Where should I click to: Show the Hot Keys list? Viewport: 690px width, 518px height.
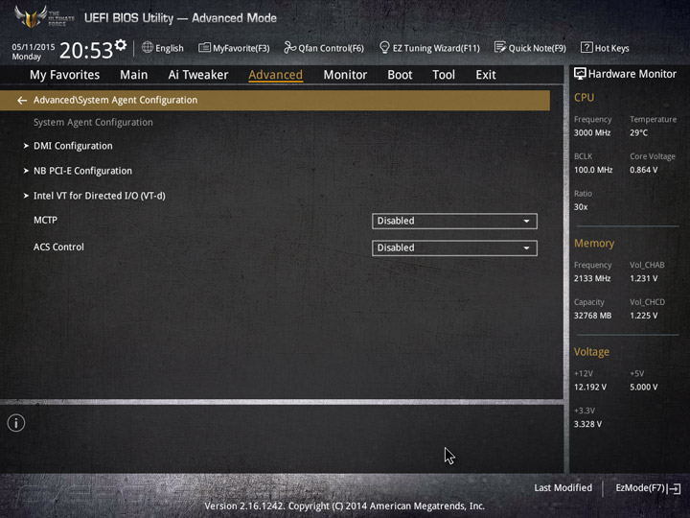[605, 48]
